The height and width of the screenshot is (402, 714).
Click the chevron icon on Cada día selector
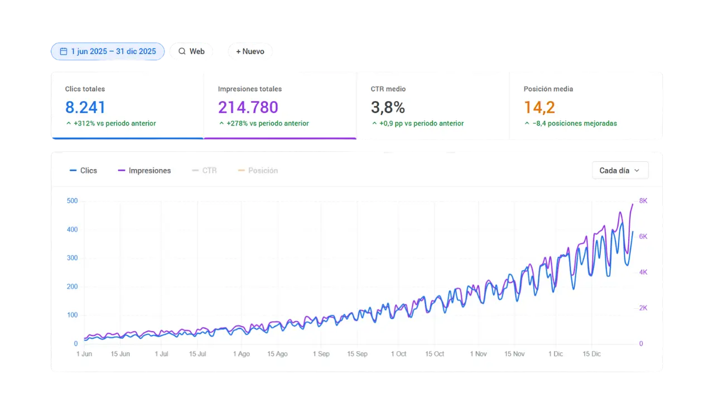tap(636, 170)
